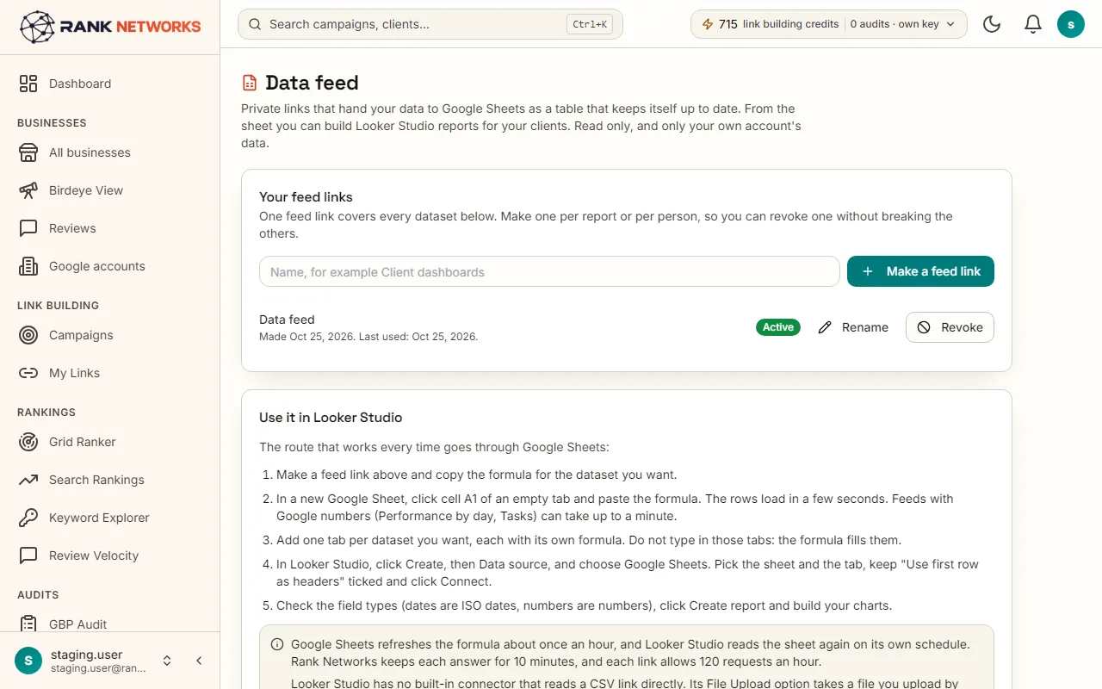Viewport: 1102px width, 689px height.
Task: Click the Ctrl+K shortcut badge
Action: click(x=590, y=24)
